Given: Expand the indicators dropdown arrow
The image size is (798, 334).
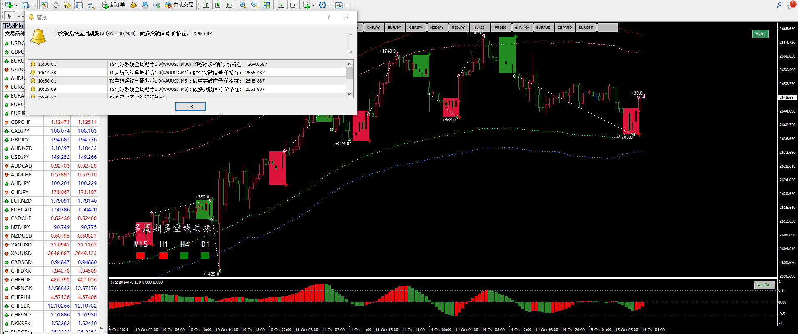Looking at the screenshot, I should tap(313, 5).
